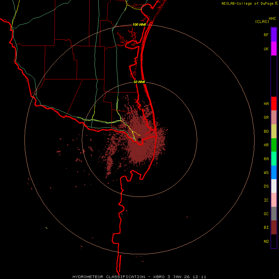
Task: Click the 'BD' legend label
Action: (266, 131)
